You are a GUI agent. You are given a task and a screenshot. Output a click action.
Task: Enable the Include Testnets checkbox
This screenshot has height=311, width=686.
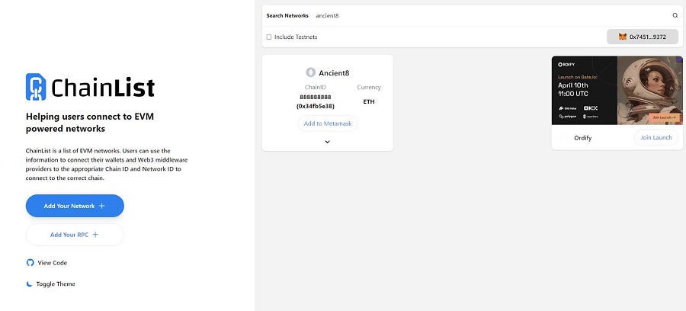(269, 37)
